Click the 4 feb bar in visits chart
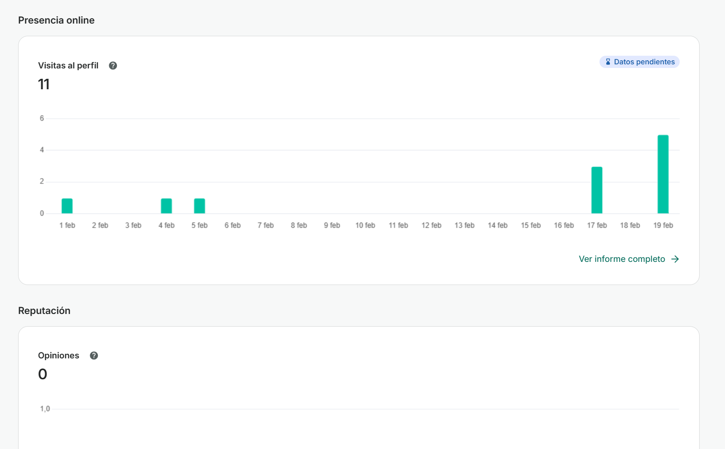 [x=166, y=206]
